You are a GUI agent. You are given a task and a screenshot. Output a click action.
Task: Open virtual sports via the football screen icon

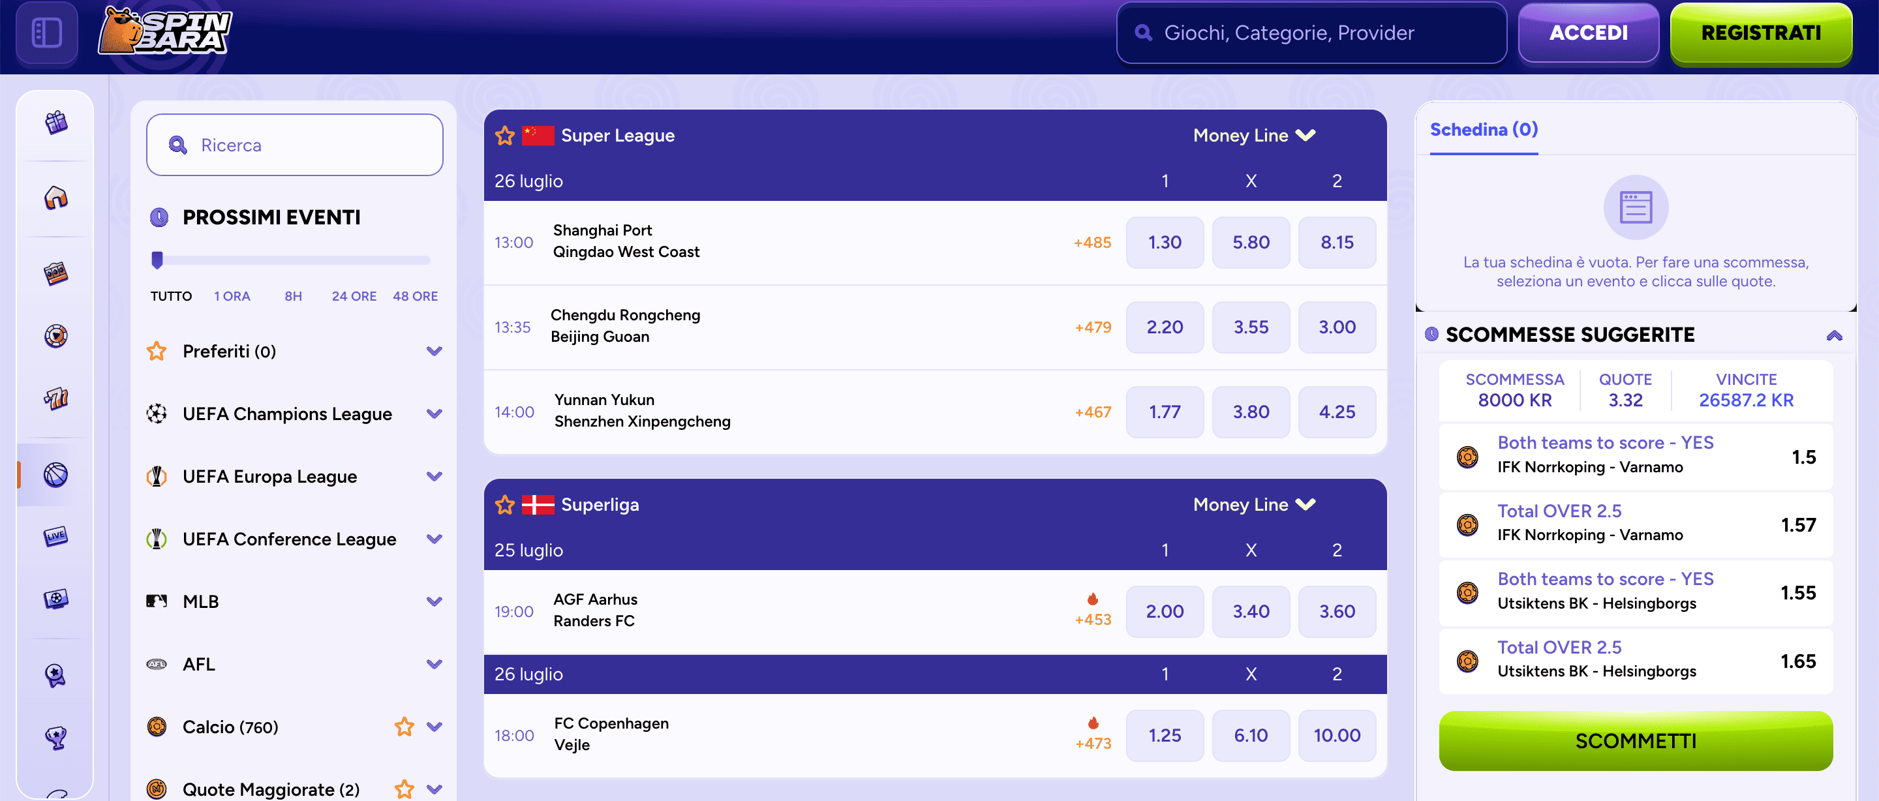pos(55,598)
